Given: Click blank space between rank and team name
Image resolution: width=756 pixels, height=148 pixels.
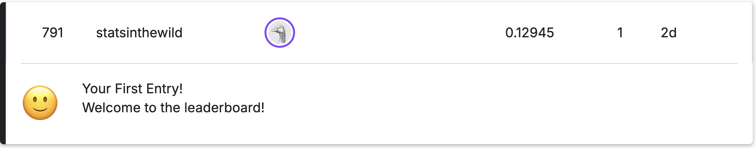Looking at the screenshot, I should [x=79, y=33].
